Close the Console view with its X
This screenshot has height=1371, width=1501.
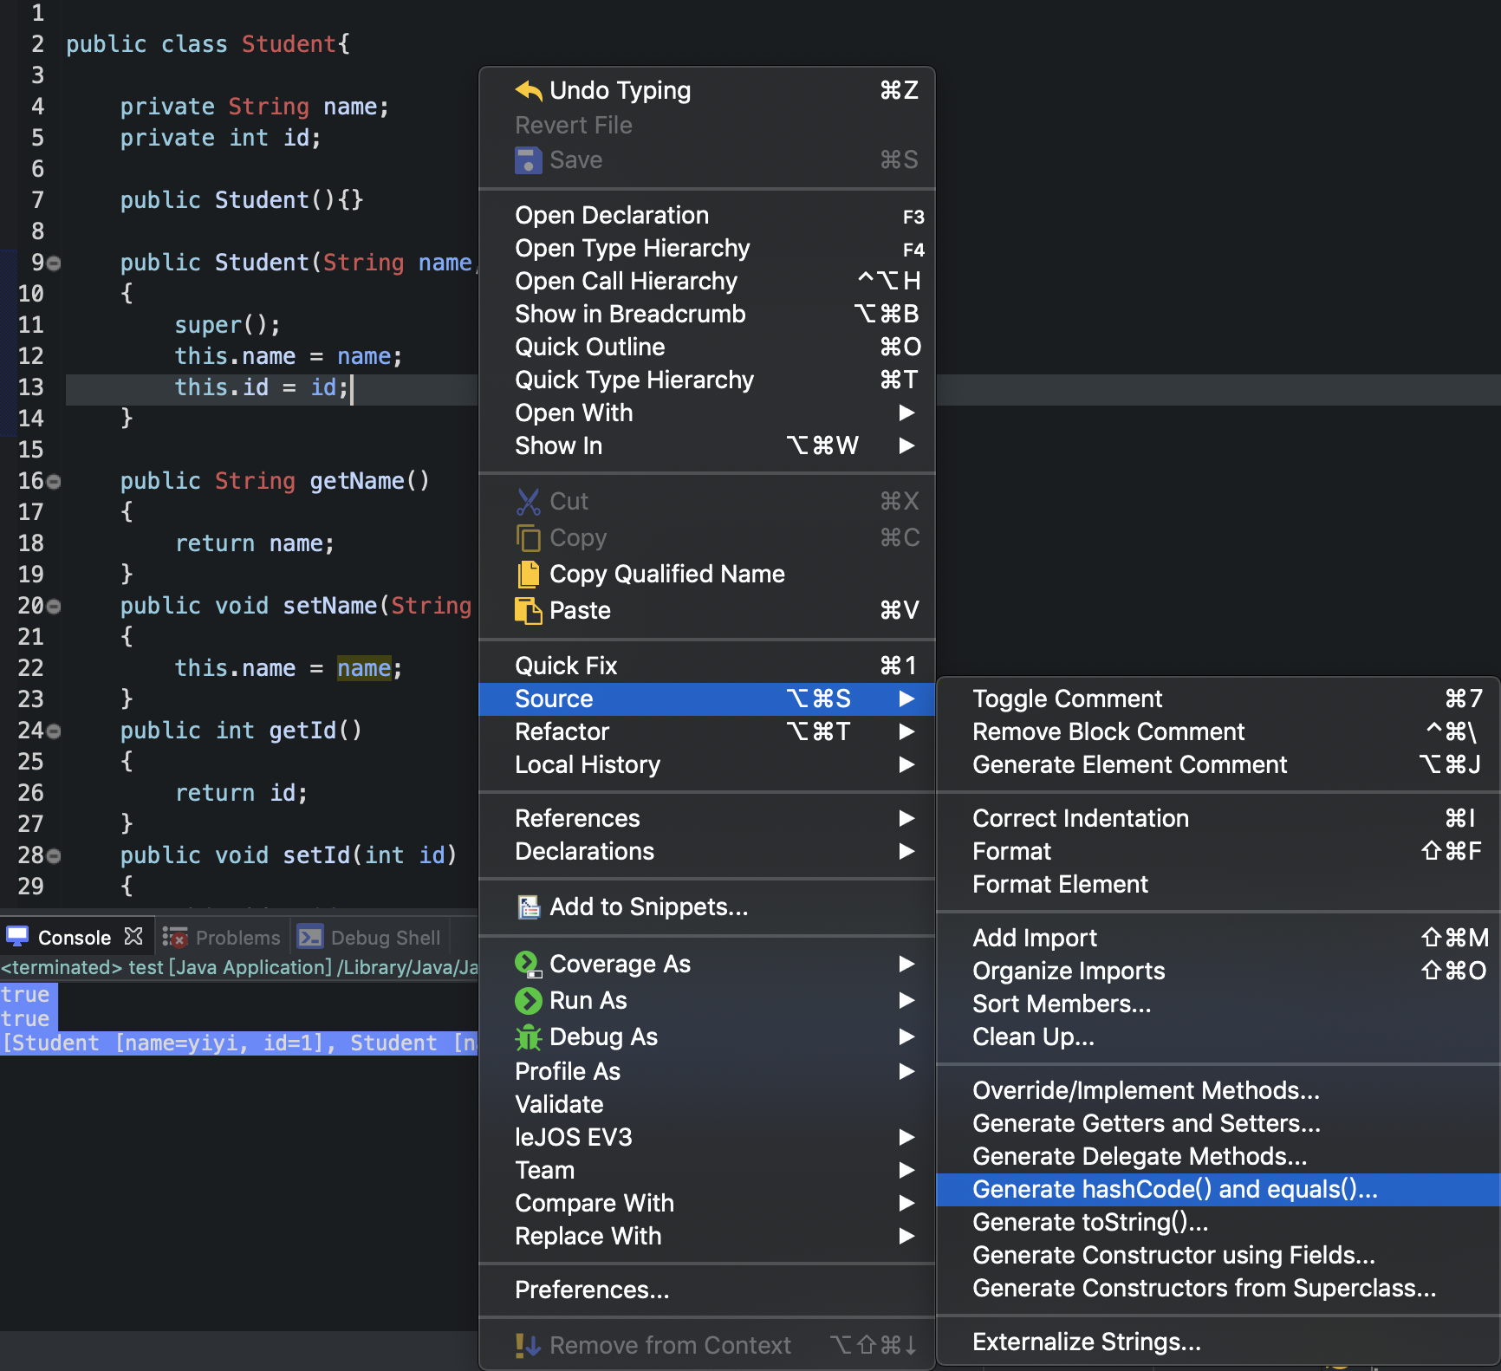coord(134,936)
